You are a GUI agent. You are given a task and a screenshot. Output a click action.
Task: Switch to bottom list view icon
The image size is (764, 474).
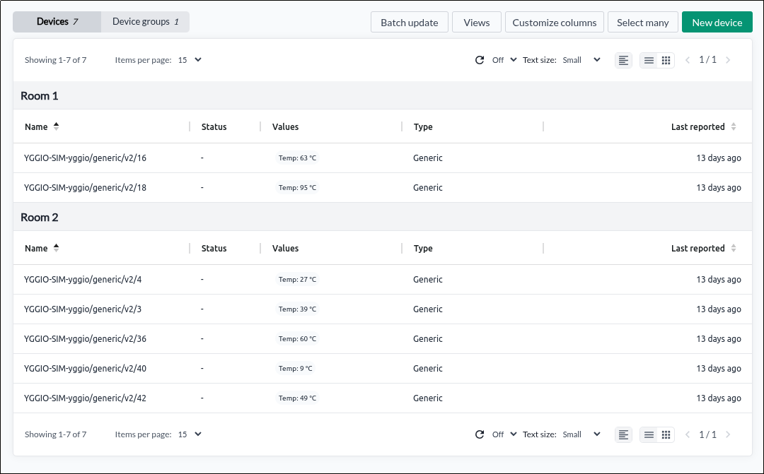pos(649,434)
